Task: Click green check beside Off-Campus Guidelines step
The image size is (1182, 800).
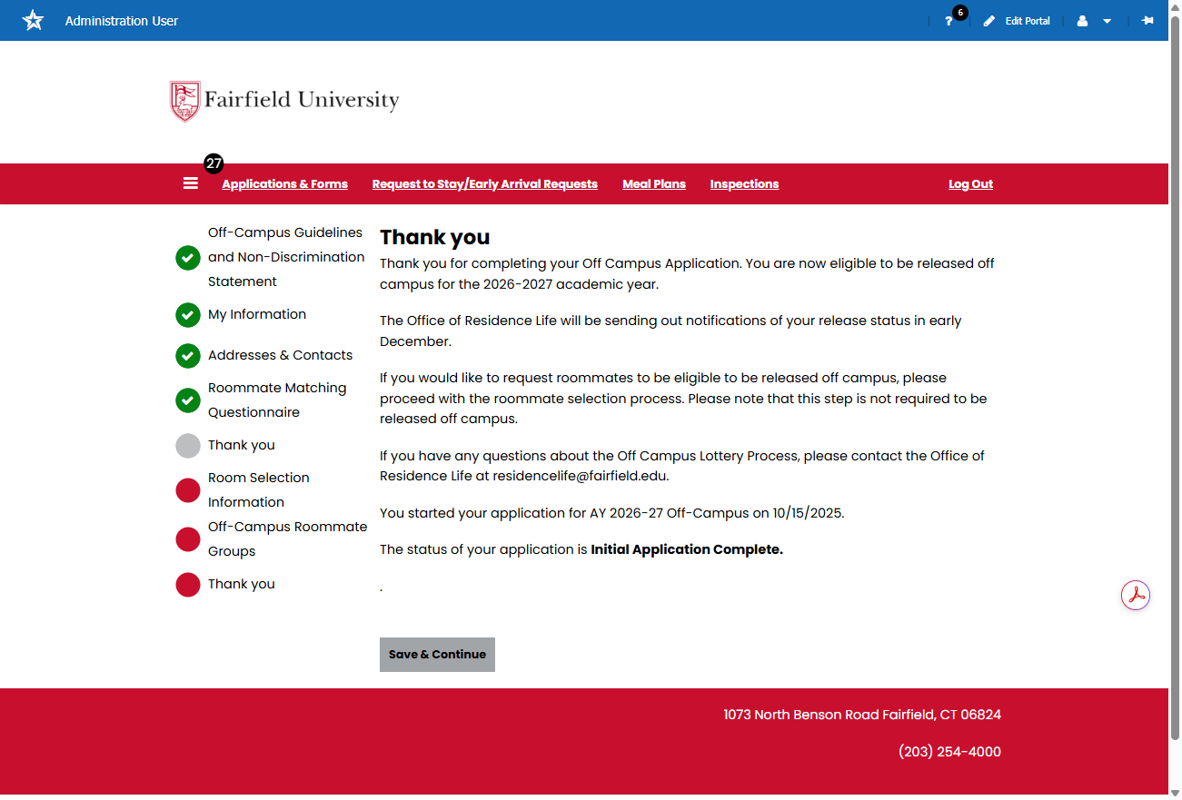Action: pyautogui.click(x=188, y=258)
